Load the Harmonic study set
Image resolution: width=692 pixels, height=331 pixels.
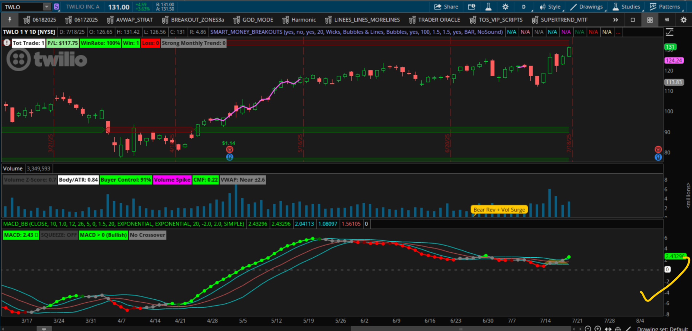(299, 20)
